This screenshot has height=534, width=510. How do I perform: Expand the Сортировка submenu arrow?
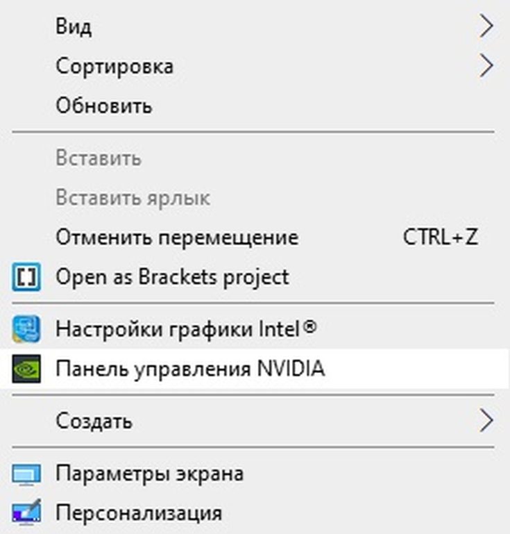coord(486,66)
